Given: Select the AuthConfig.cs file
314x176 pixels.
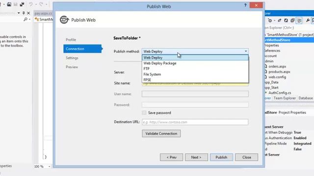Looking at the screenshot, I should (x=280, y=93).
